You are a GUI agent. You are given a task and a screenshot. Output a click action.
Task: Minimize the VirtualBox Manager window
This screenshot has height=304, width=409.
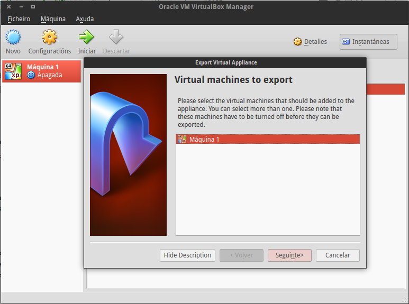coord(21,7)
